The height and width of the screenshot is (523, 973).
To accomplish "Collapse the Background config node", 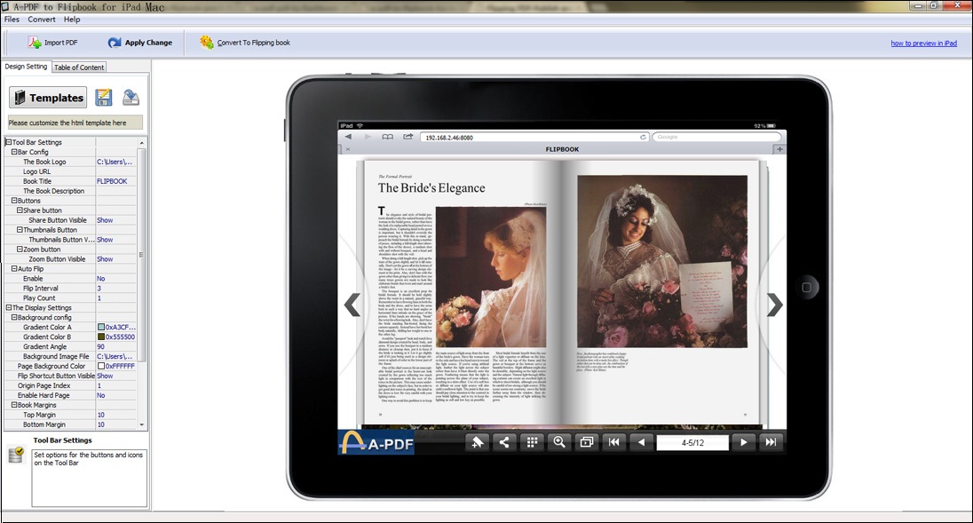I will 14,317.
